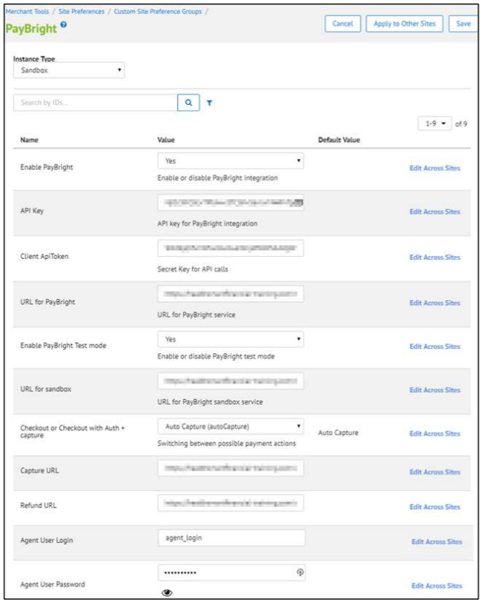Click the Default Value column header
Screen dimensions: 485x602
coord(339,140)
